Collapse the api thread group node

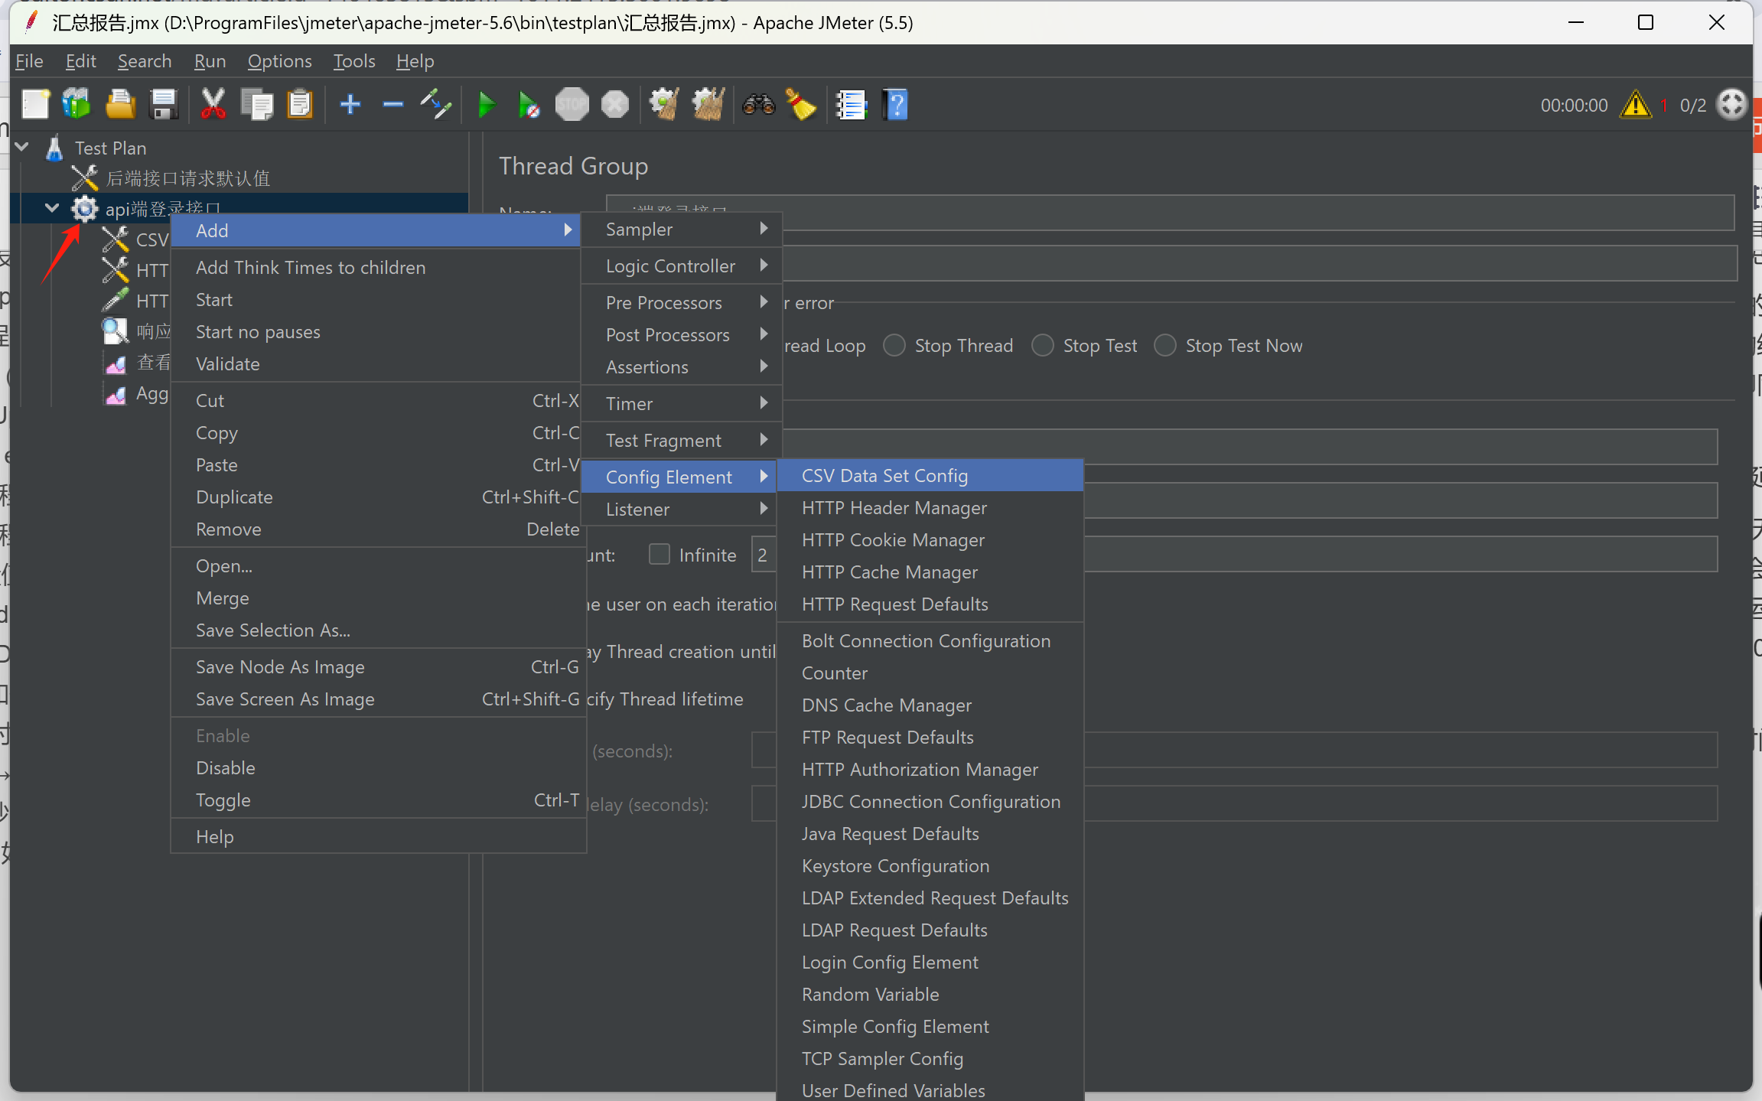tap(52, 208)
